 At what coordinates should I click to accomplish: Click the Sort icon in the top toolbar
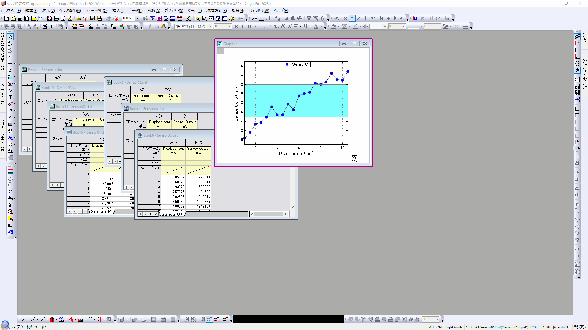click(x=268, y=18)
